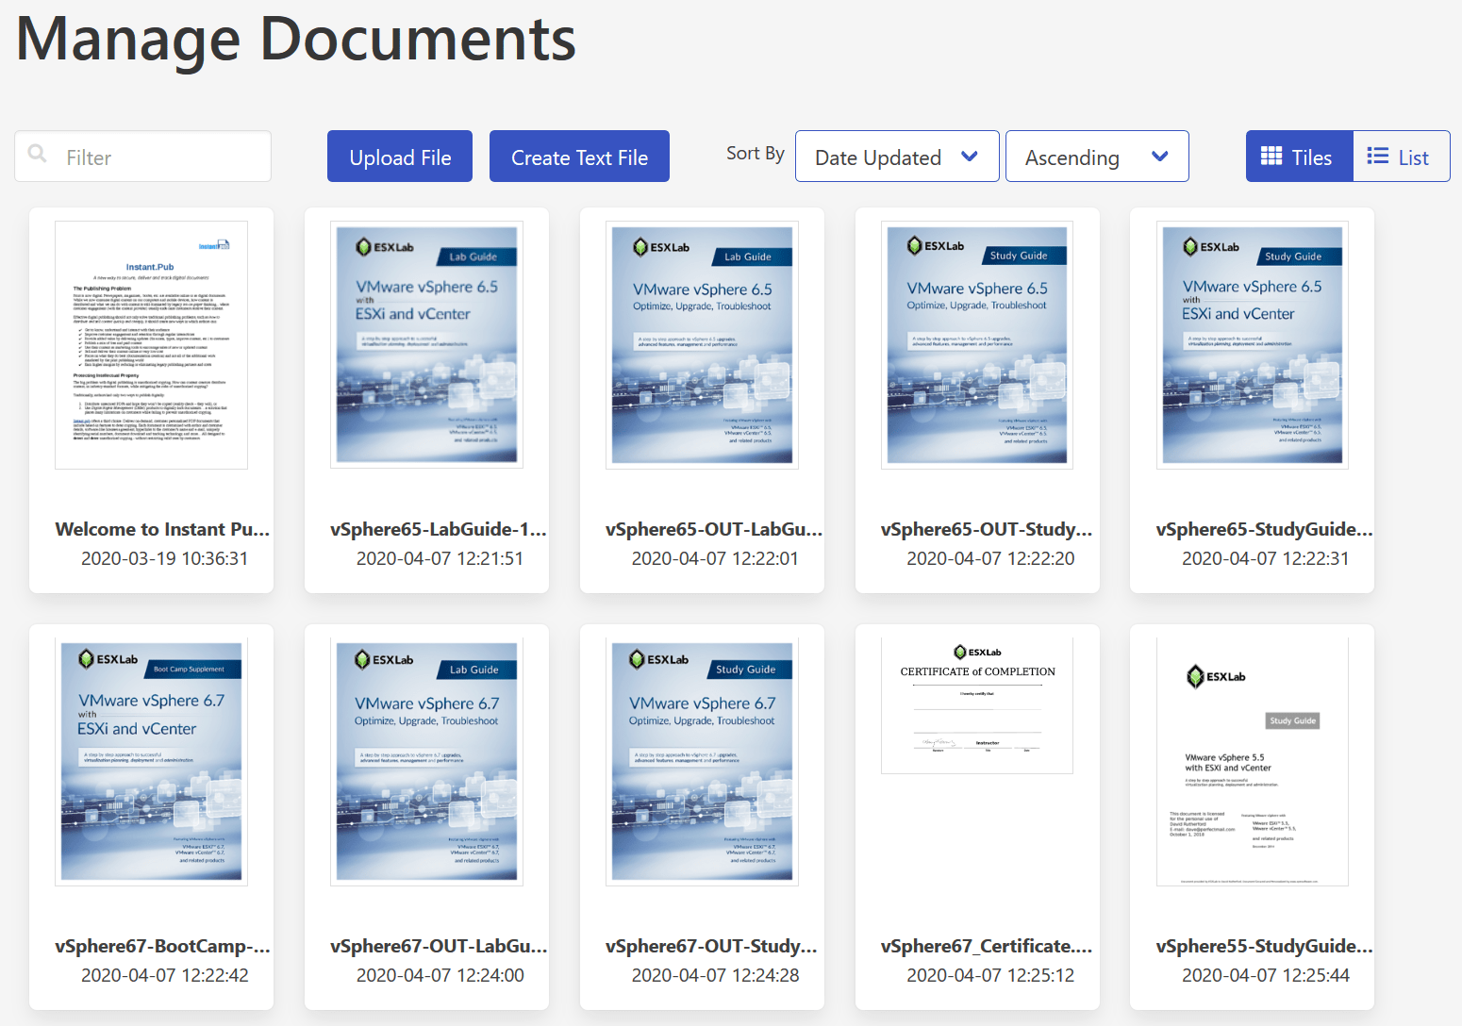Open the vSphere55-StudyGuide cover image
The image size is (1462, 1026).
(1252, 762)
